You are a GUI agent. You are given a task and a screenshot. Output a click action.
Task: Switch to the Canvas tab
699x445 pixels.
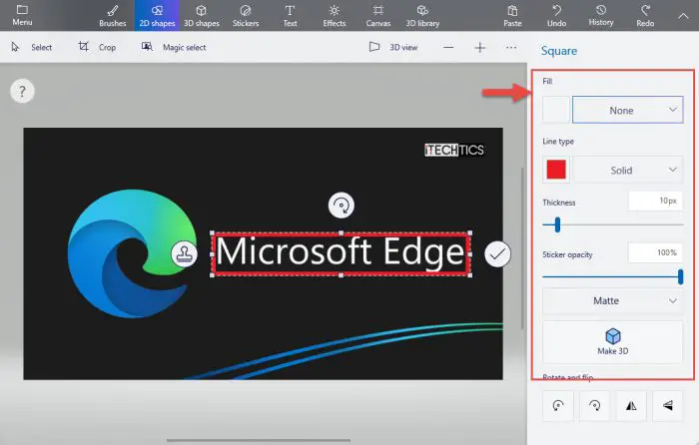(x=377, y=14)
